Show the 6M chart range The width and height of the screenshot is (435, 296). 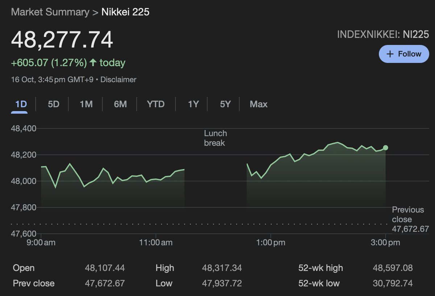[x=120, y=104]
